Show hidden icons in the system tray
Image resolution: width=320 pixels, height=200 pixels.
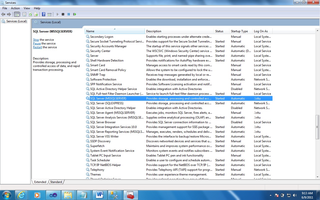point(271,195)
